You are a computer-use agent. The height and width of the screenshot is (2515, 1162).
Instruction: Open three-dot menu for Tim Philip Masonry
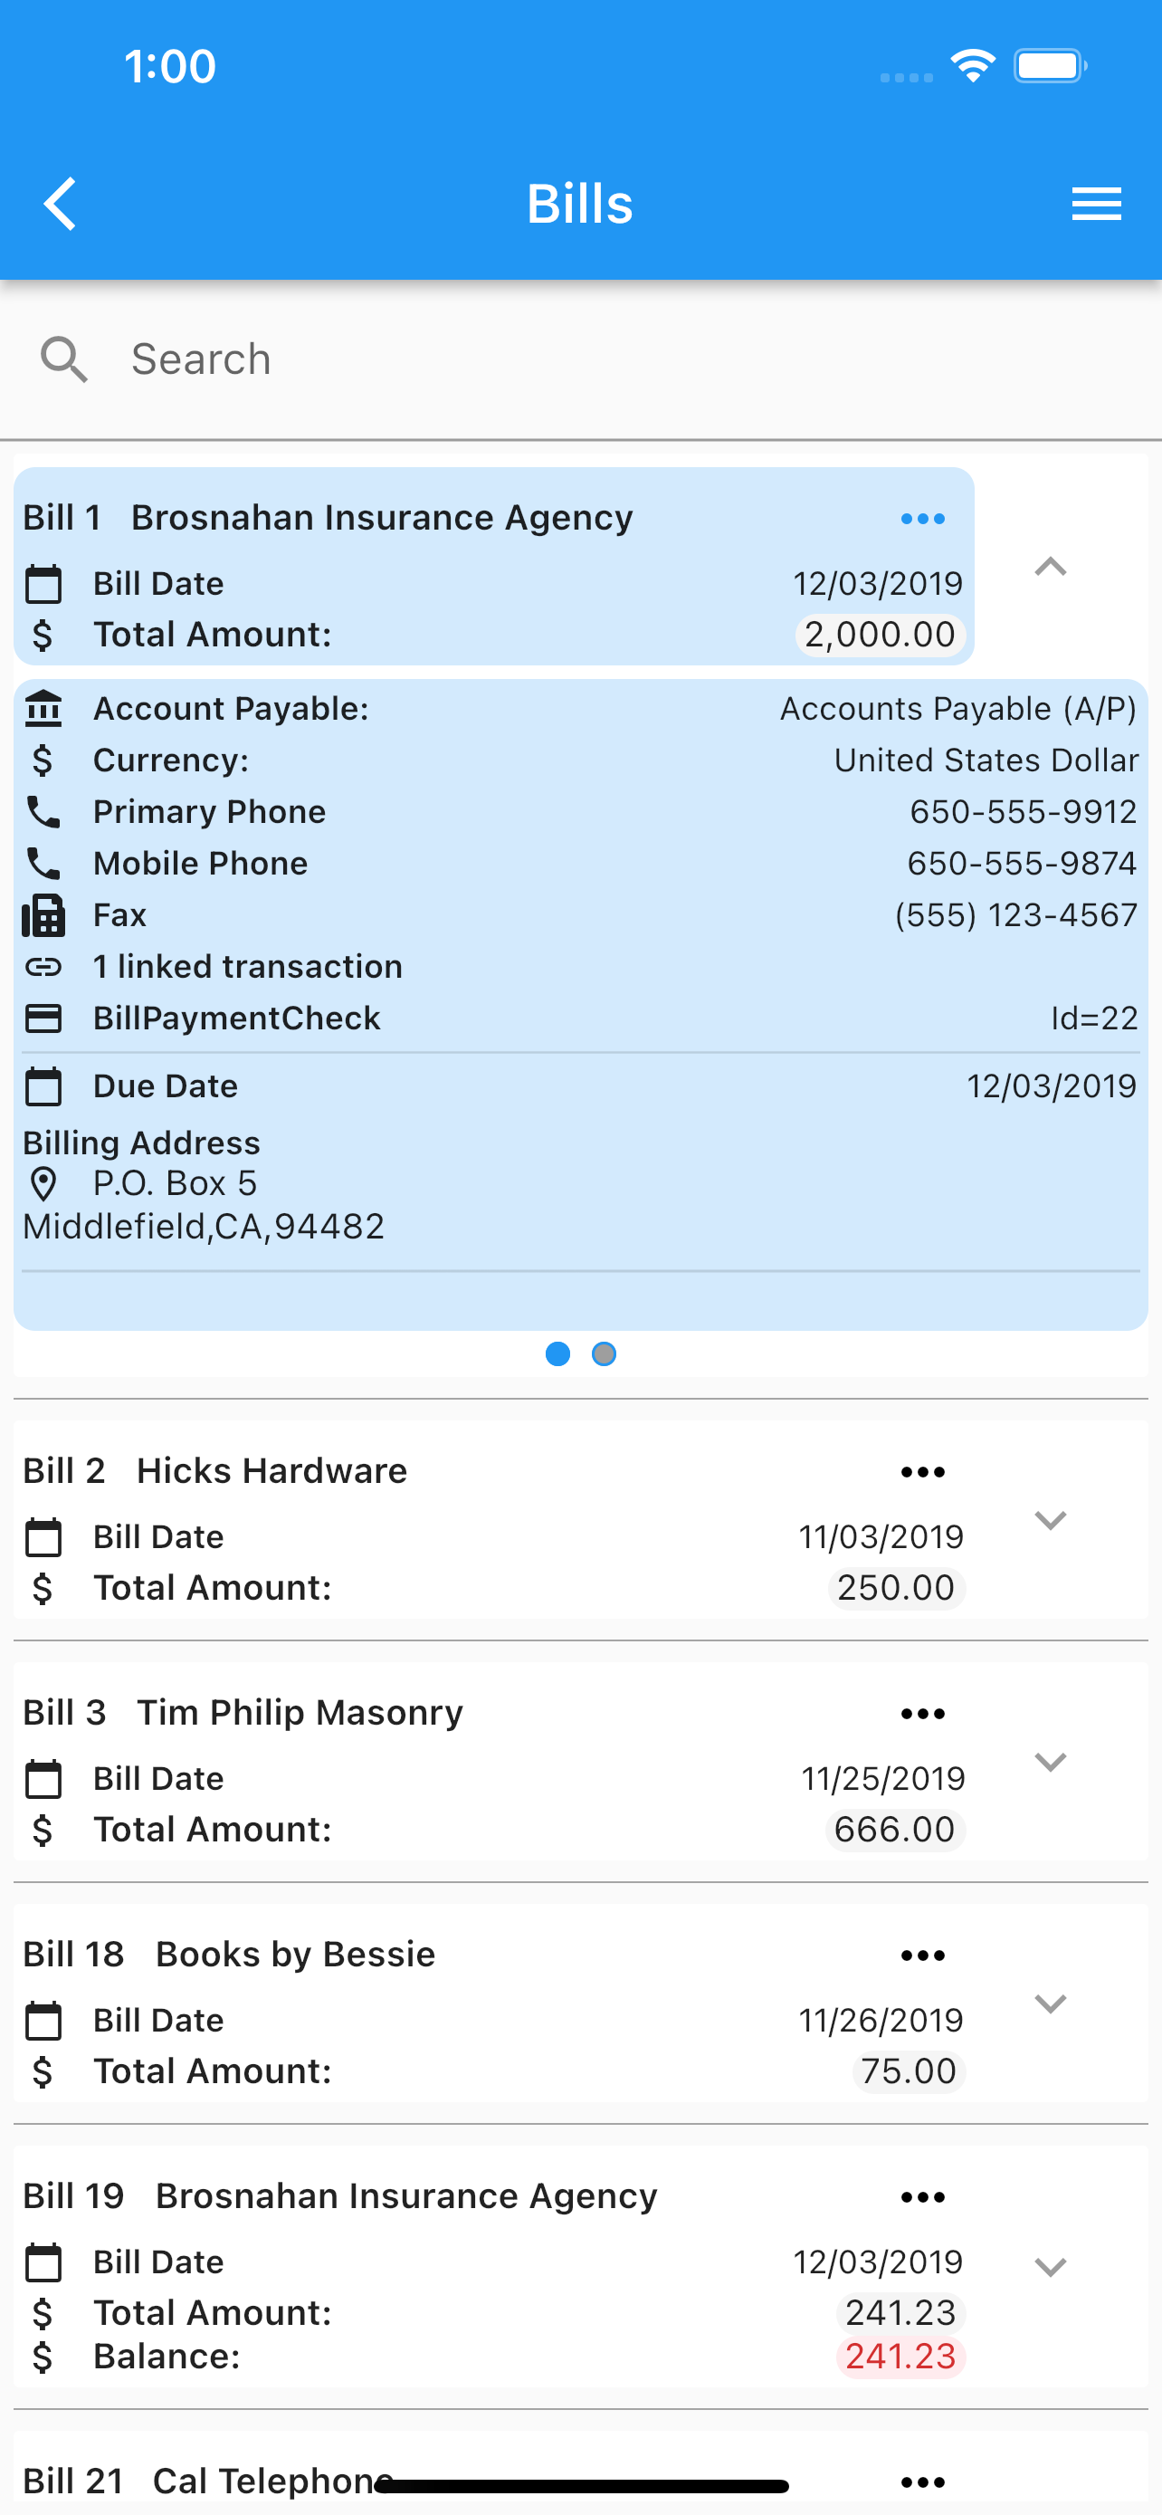[x=923, y=1714]
